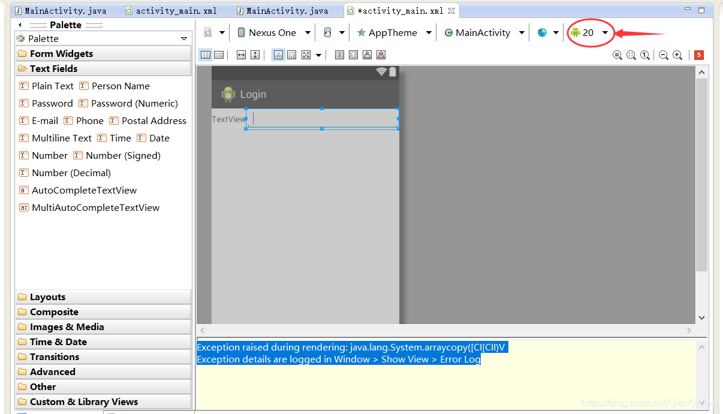Select Plain Text from Text Fields

pos(52,86)
